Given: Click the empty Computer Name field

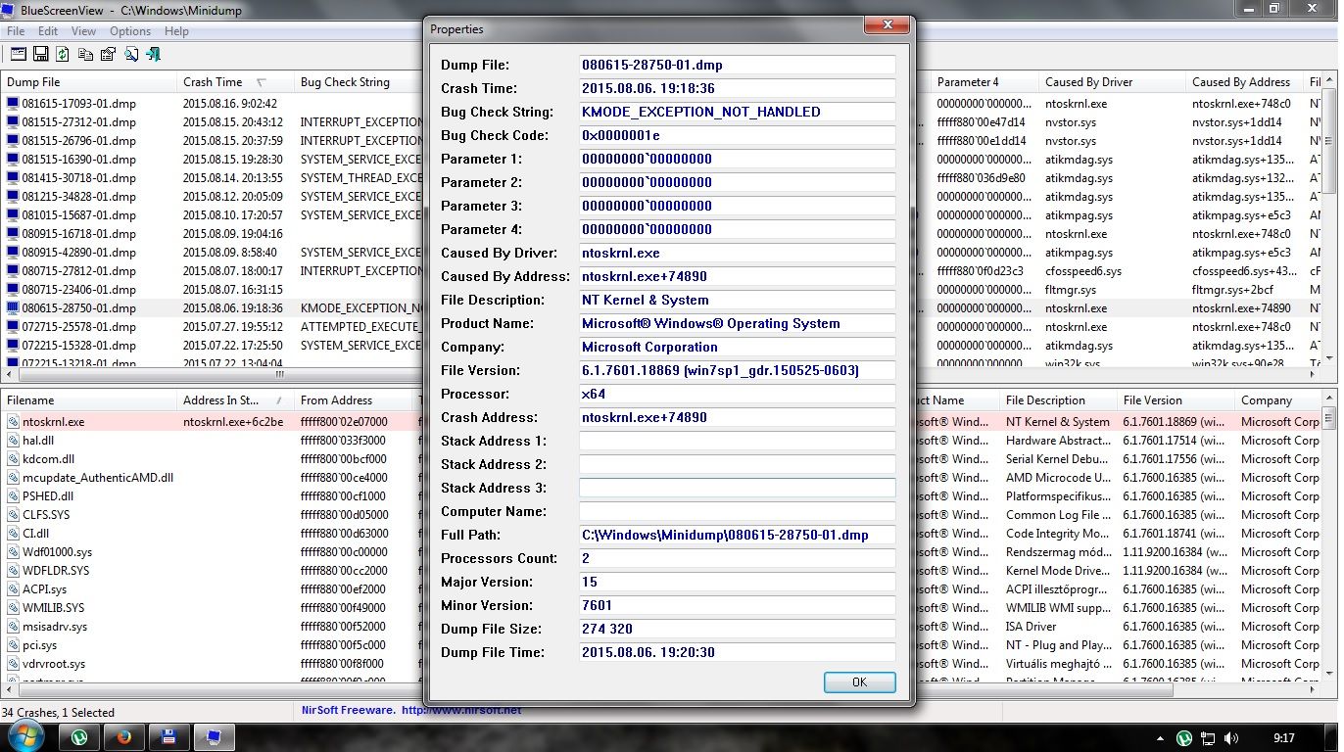Looking at the screenshot, I should pyautogui.click(x=738, y=511).
